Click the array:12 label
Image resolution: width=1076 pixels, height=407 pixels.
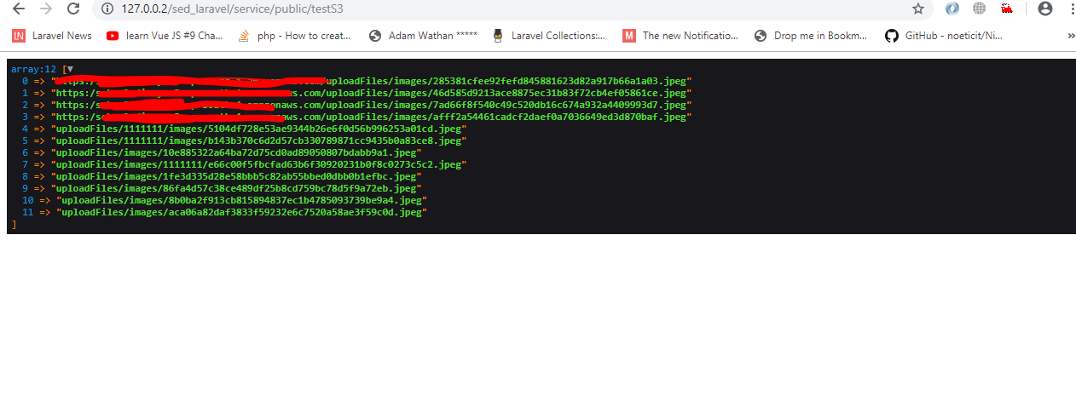click(33, 69)
